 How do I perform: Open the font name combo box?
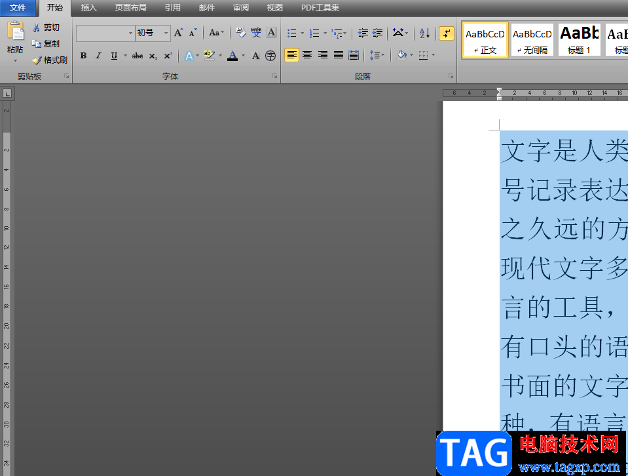tap(105, 33)
